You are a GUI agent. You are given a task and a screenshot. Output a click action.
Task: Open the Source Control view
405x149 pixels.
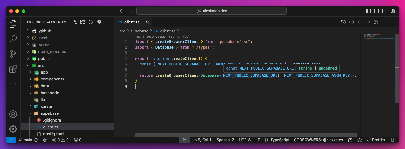pos(13,54)
